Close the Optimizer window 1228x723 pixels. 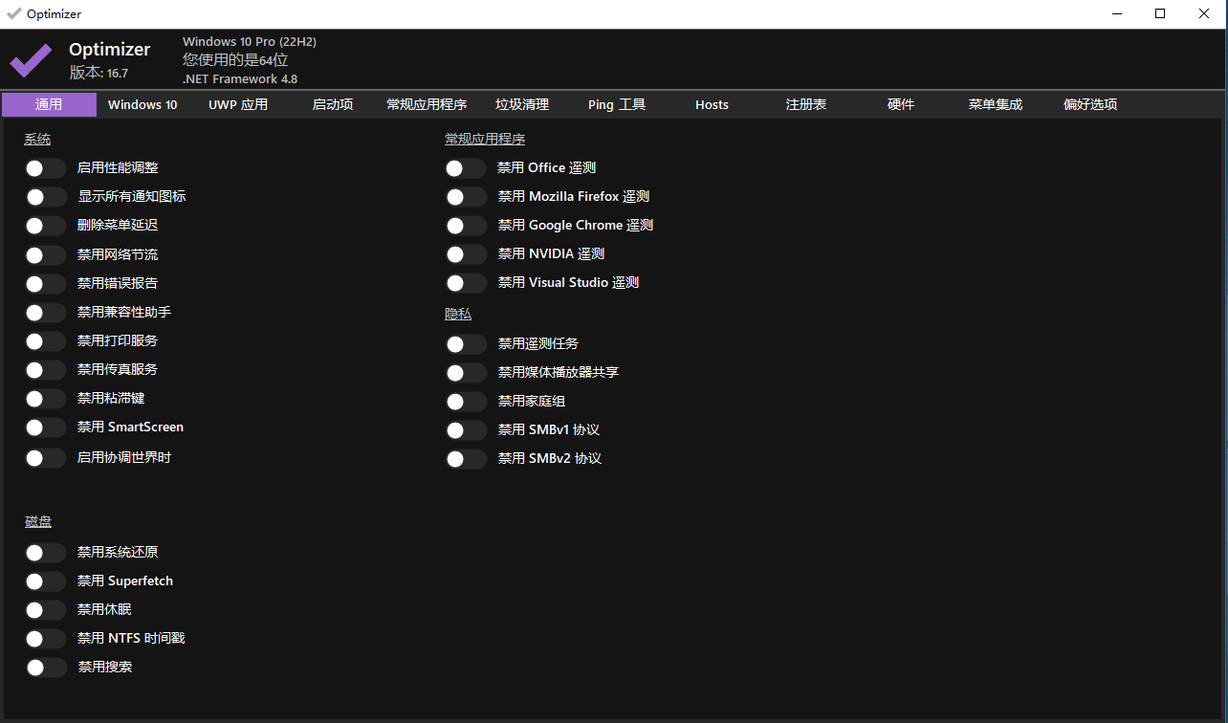1204,13
